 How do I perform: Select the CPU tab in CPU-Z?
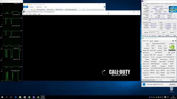(x=144, y=4)
